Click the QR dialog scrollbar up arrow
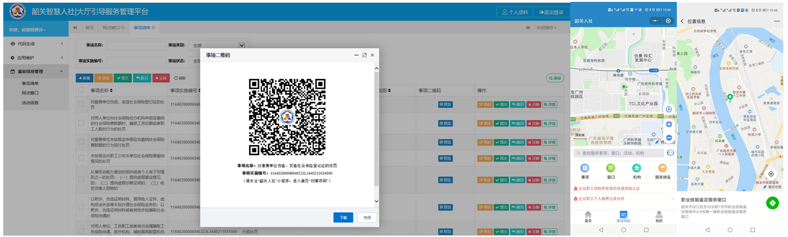The width and height of the screenshot is (788, 237). pos(376,69)
